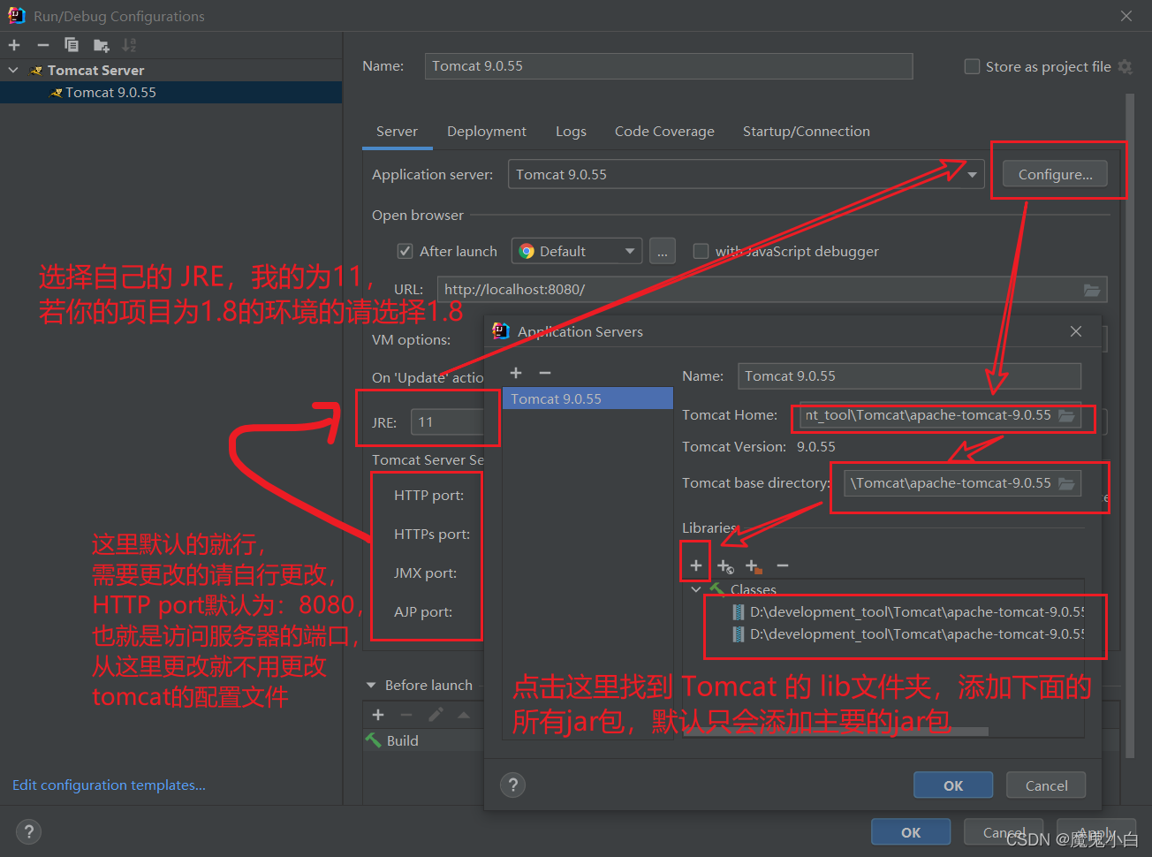Click OK in Run/Debug Configurations window
This screenshot has height=857, width=1152.
tap(911, 832)
